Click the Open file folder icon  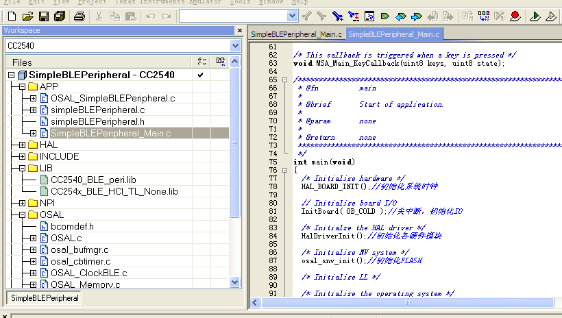(x=27, y=16)
